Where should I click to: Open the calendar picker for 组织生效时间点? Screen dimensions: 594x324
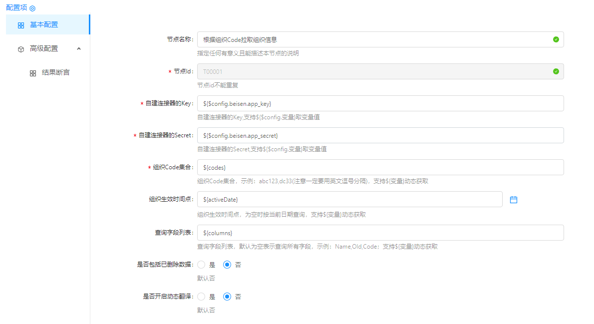pos(514,200)
